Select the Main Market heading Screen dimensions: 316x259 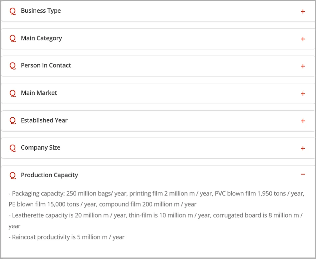(39, 93)
